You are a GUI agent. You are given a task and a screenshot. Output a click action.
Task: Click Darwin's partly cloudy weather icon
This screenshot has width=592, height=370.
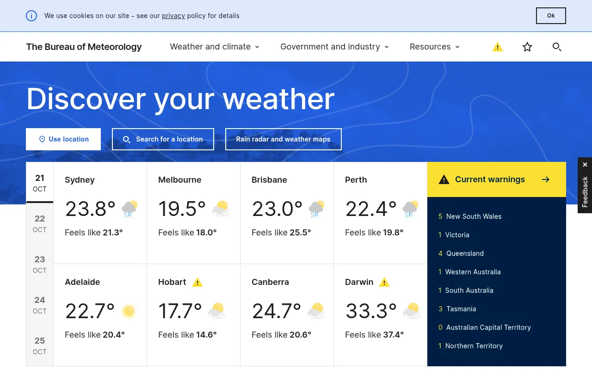point(412,311)
